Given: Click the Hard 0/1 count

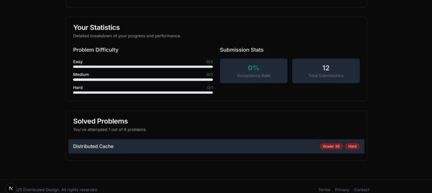Looking at the screenshot, I should click(x=210, y=88).
